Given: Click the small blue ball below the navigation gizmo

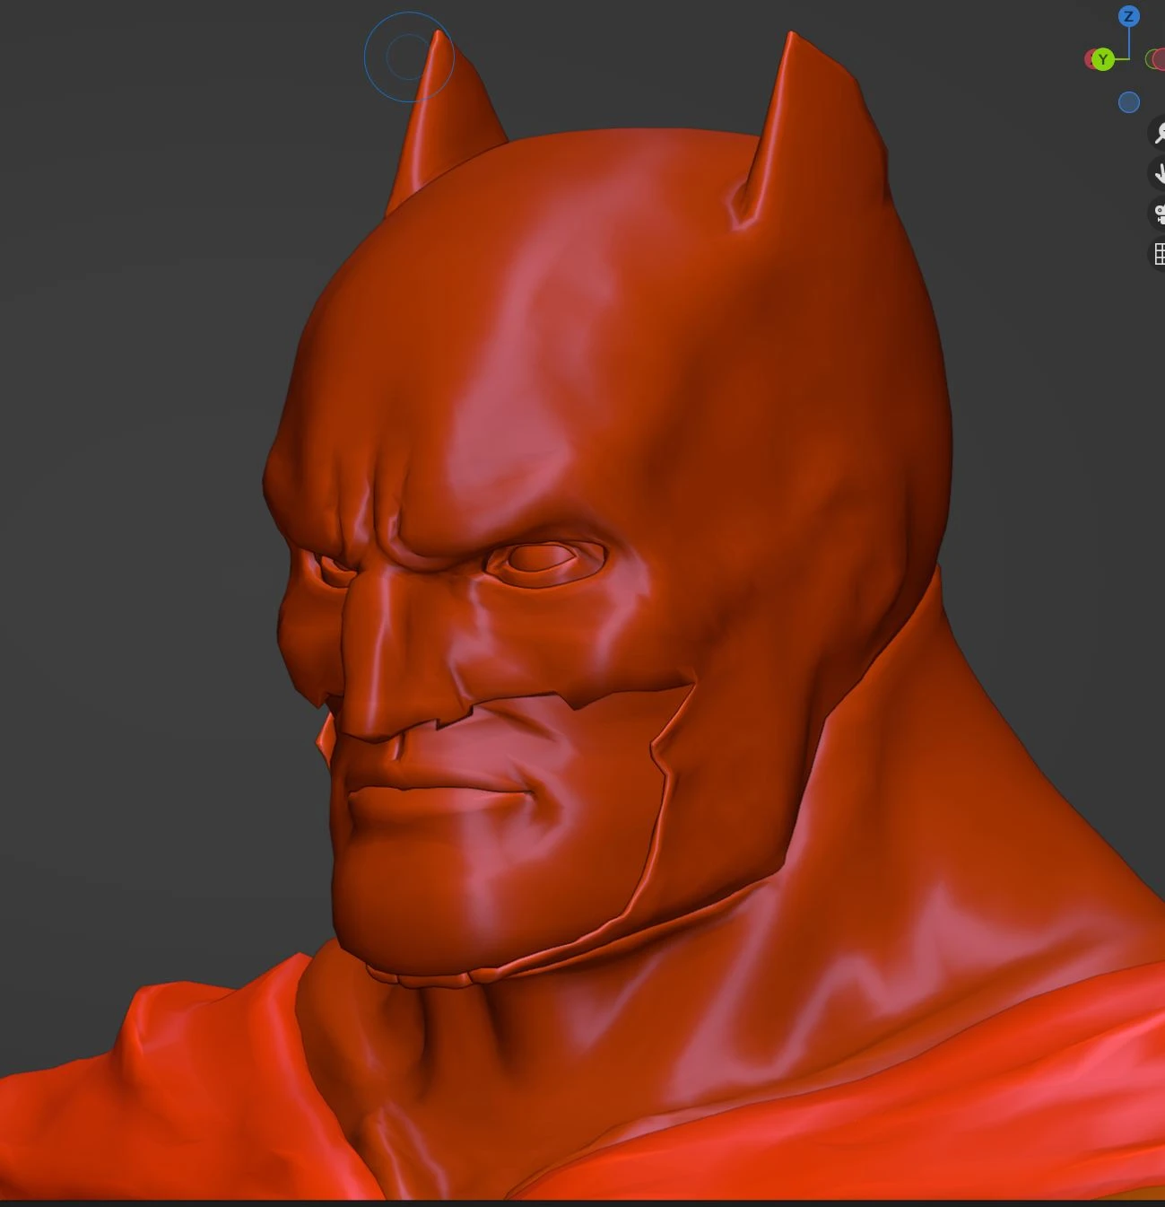Looking at the screenshot, I should (1128, 101).
